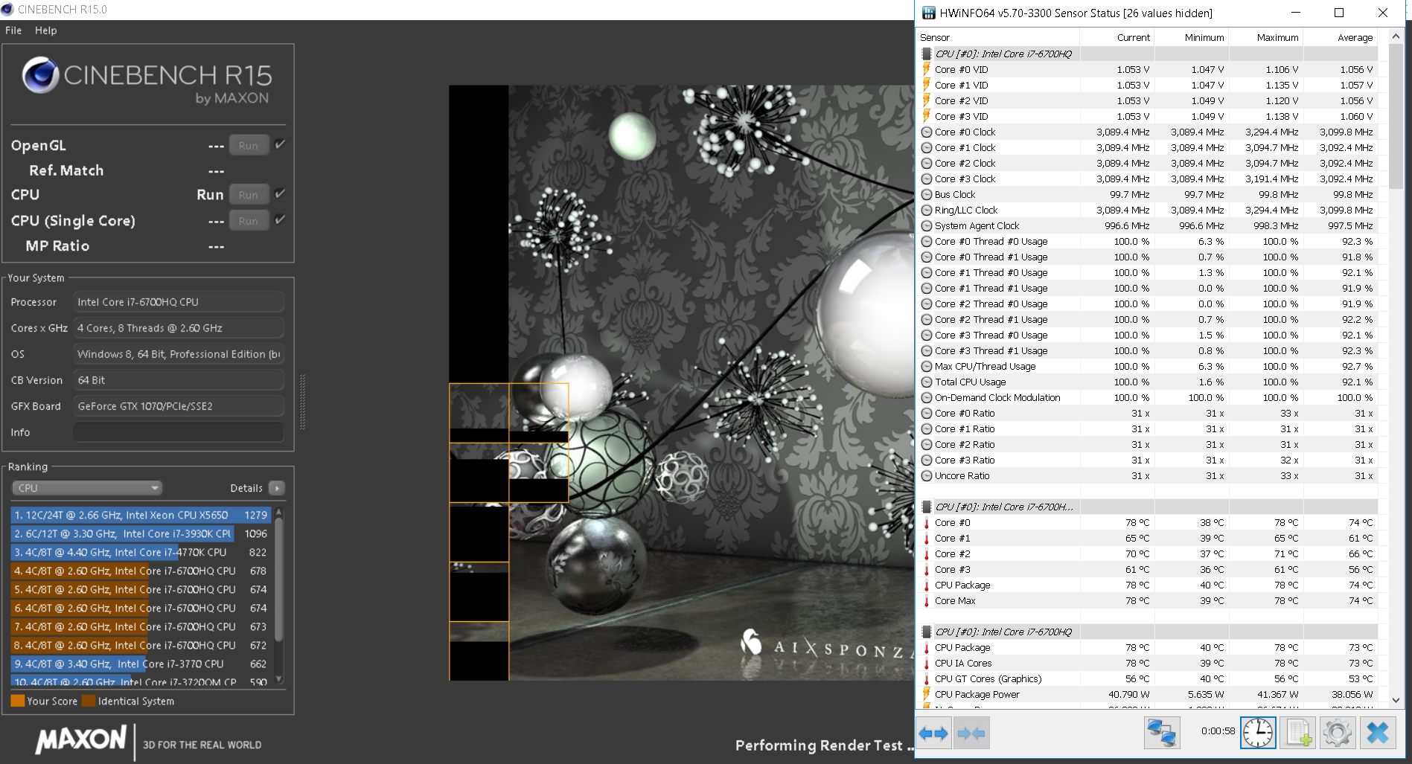The height and width of the screenshot is (764, 1412).
Task: Click the CPU chip icon beside first Intel Core i7-6700HQ header
Action: (x=927, y=54)
